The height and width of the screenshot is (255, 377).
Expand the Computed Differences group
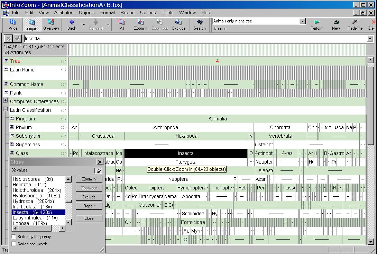pyautogui.click(x=6, y=100)
